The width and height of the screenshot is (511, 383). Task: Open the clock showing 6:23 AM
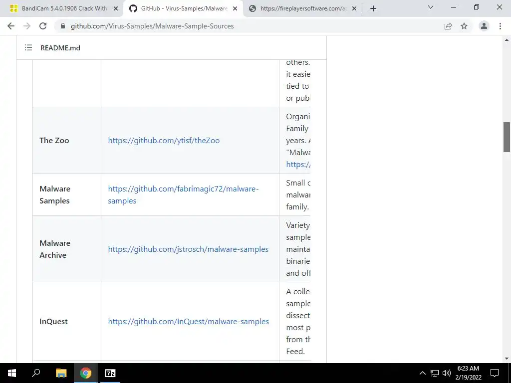(x=468, y=373)
